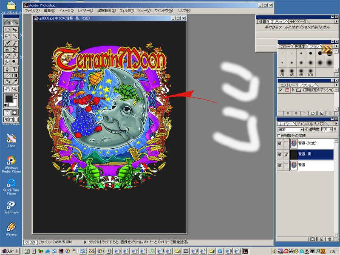Select the Airbrush tool
Viewport: 340px width, 255px height.
click(7, 43)
